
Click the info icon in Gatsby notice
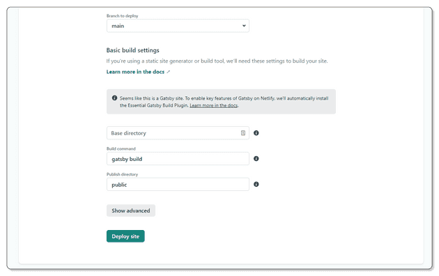coord(114,98)
